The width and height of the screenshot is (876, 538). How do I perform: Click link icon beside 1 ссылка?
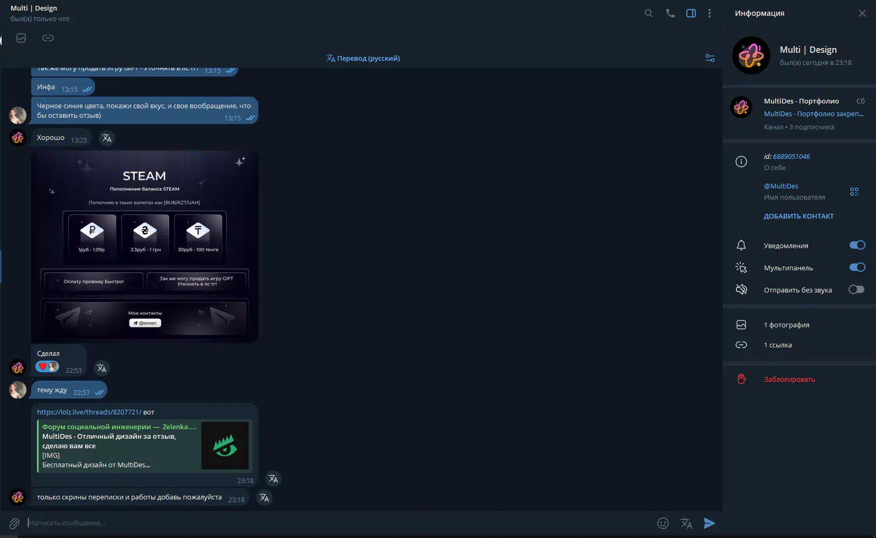(x=741, y=345)
